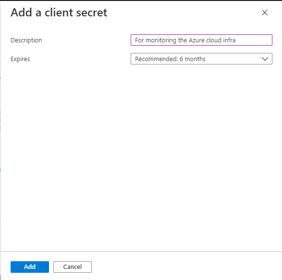Click the divider line above the Add button
The height and width of the screenshot is (280, 282).
(x=141, y=251)
